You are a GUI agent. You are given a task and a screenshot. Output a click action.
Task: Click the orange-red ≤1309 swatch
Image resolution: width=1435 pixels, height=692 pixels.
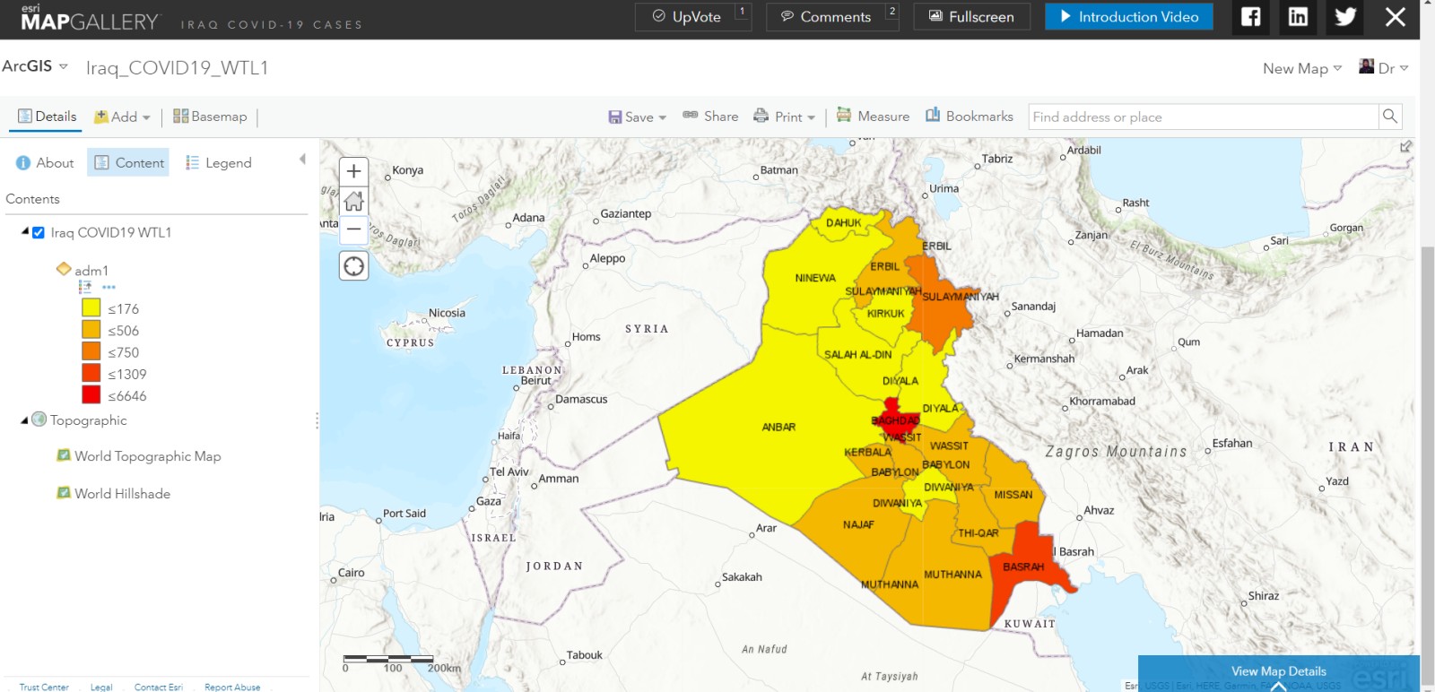pyautogui.click(x=91, y=373)
